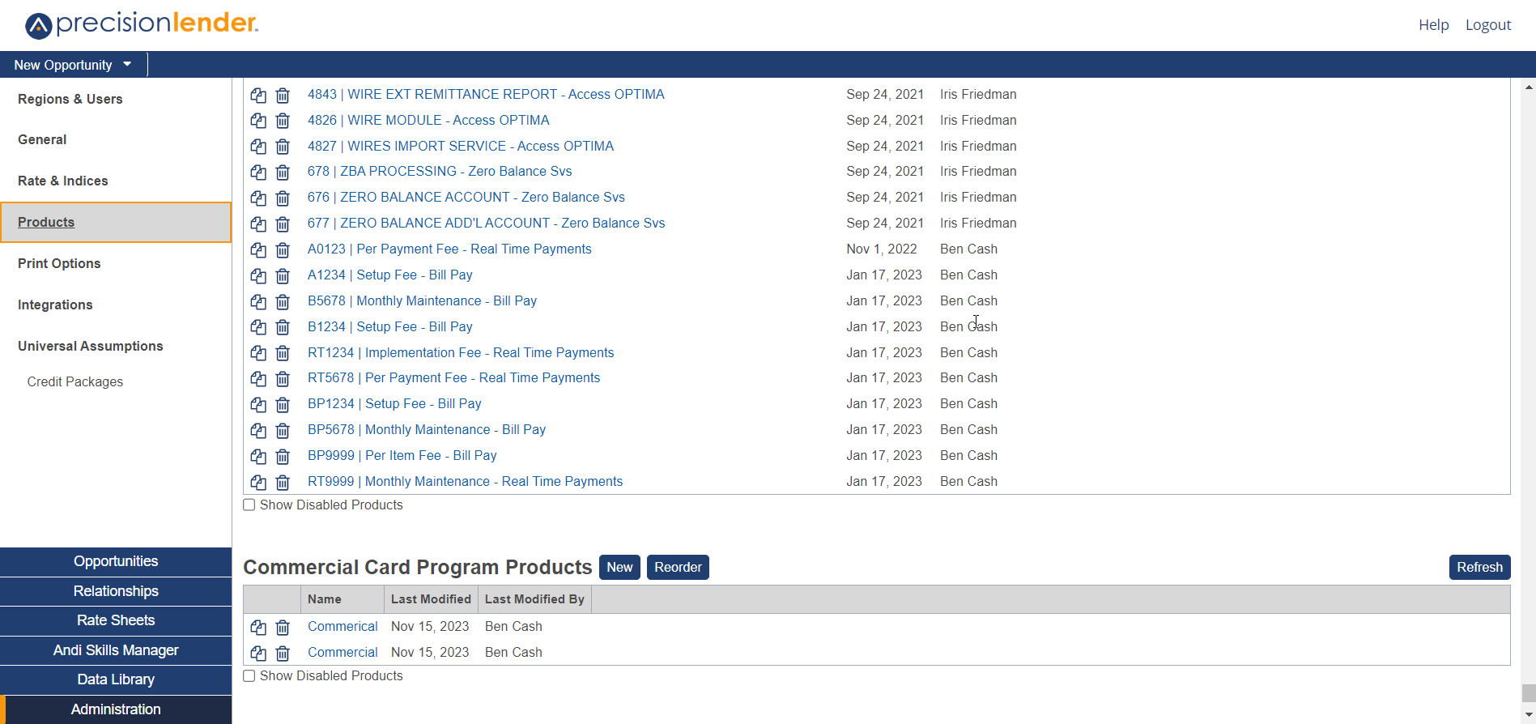Delete the 676 ZERO BALANCE ACCOUNT product

283,198
